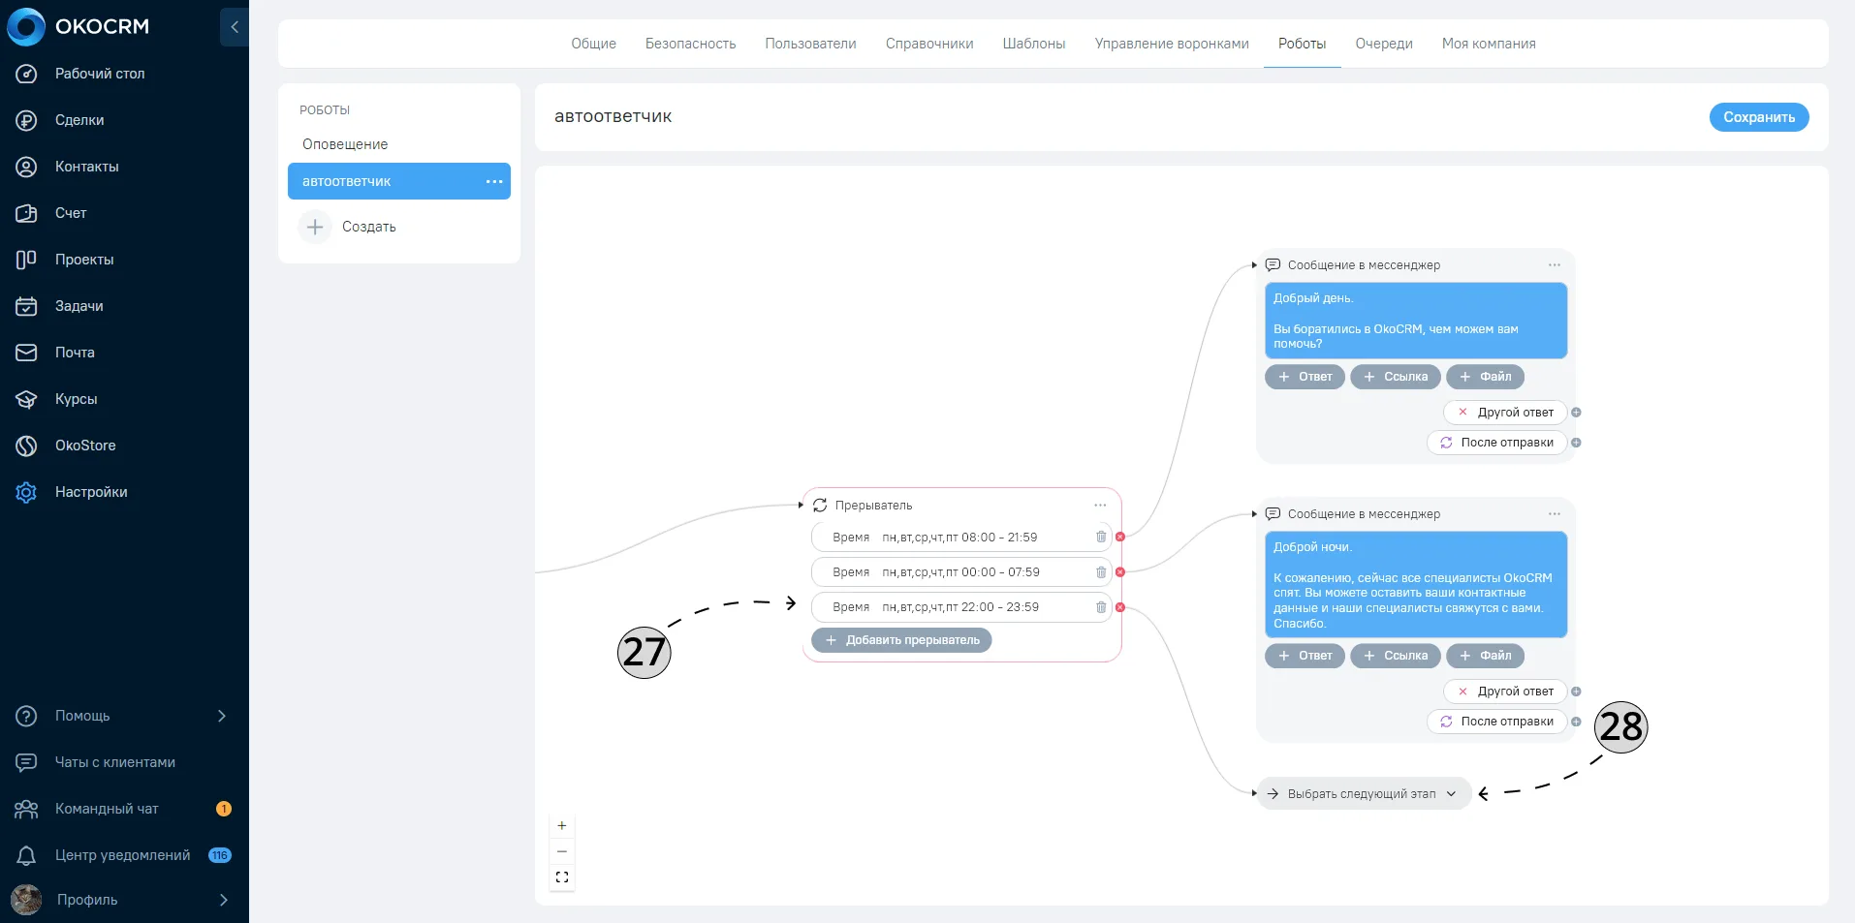The width and height of the screenshot is (1855, 923).
Task: Switch to the Шаблоны tab
Action: (x=1034, y=44)
